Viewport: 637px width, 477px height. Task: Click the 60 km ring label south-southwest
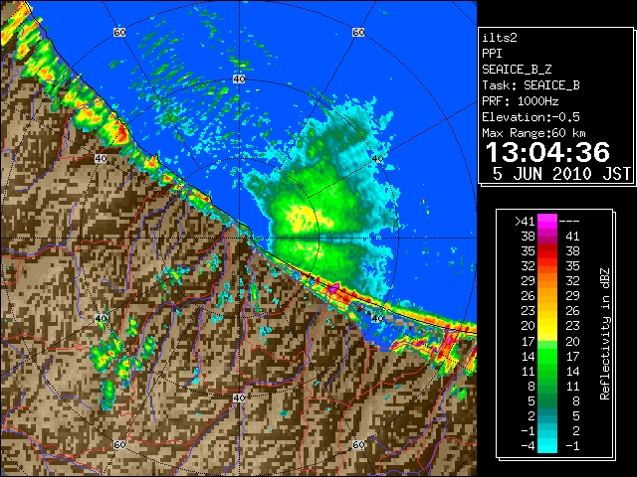tap(119, 444)
